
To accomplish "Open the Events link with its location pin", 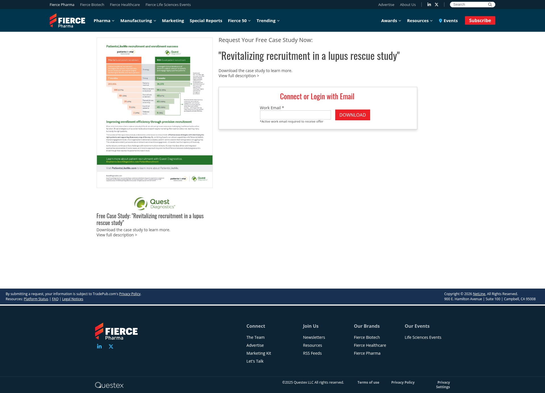I will [448, 21].
